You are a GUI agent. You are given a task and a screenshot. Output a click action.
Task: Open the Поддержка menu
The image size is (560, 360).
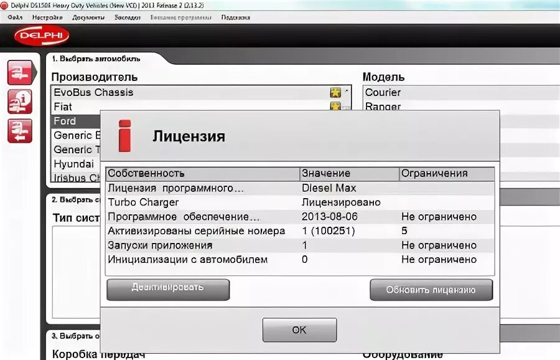[x=235, y=17]
